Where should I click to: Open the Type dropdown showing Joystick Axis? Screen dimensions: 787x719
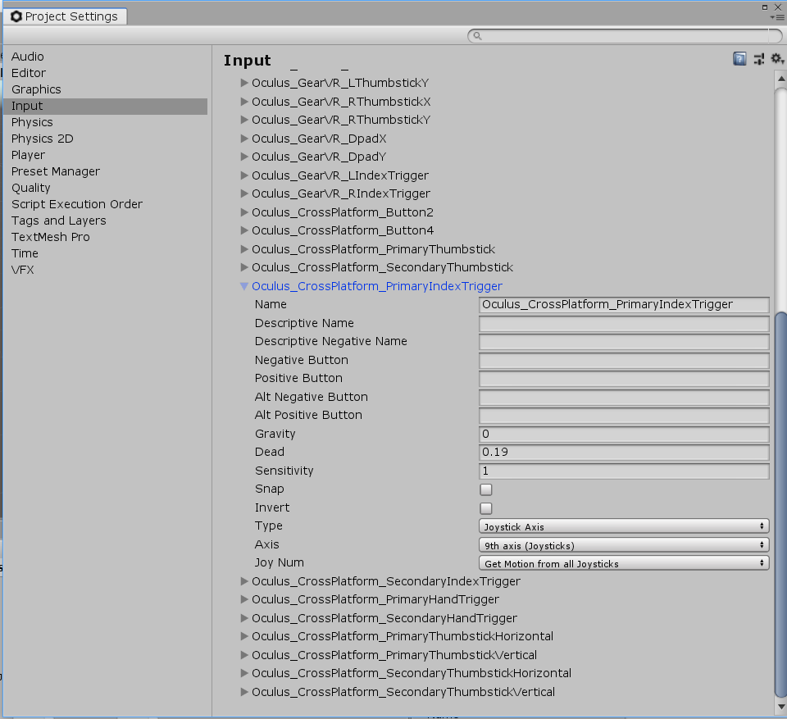point(623,526)
